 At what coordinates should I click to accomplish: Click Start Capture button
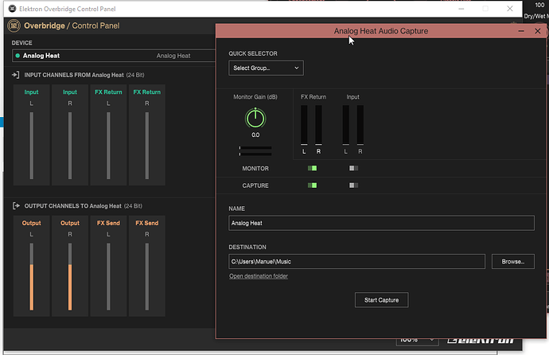point(381,300)
